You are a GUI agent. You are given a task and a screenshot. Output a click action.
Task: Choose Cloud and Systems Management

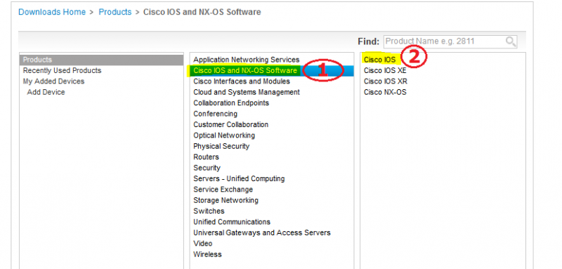247,92
